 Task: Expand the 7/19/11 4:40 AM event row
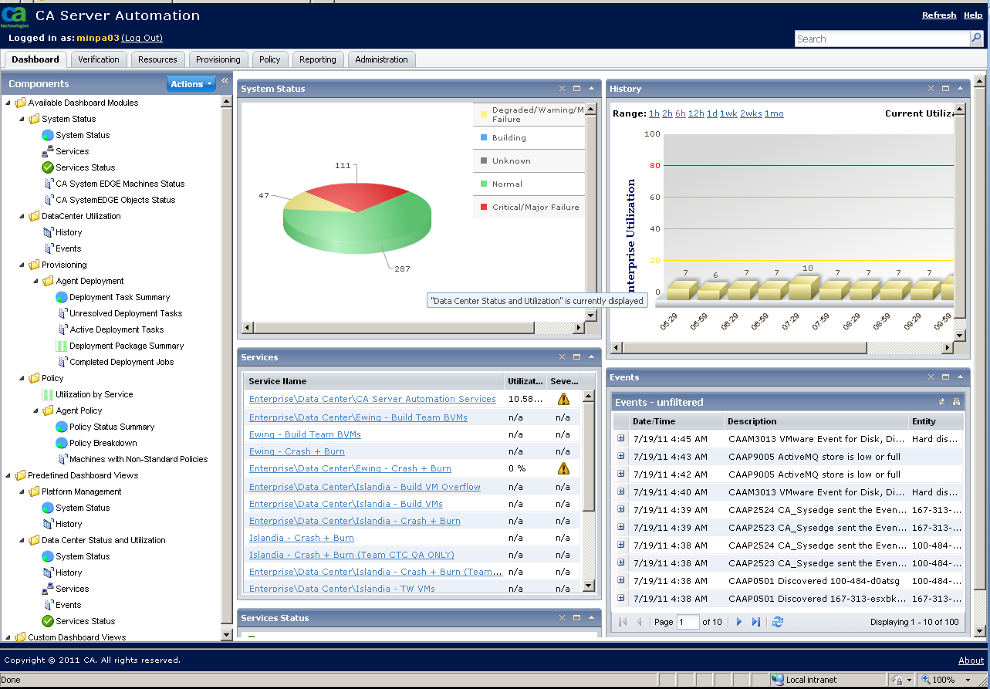tap(620, 491)
